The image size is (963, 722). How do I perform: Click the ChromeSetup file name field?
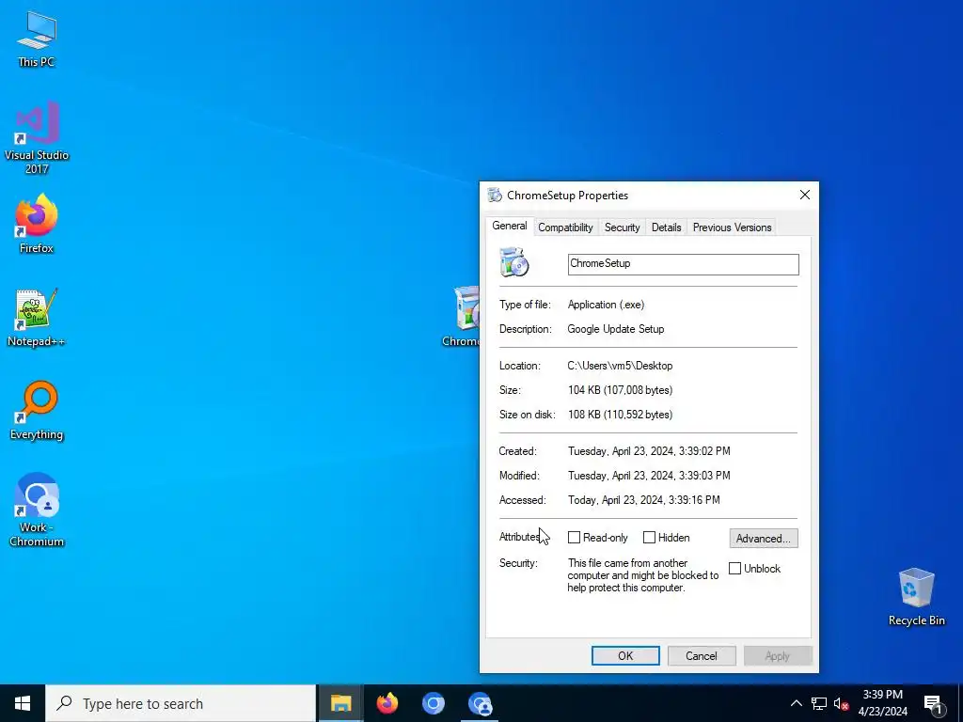click(x=683, y=264)
